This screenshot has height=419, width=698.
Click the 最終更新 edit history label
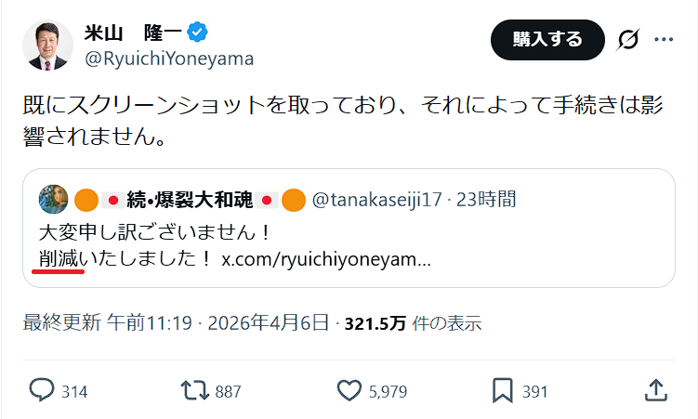pyautogui.click(x=60, y=323)
